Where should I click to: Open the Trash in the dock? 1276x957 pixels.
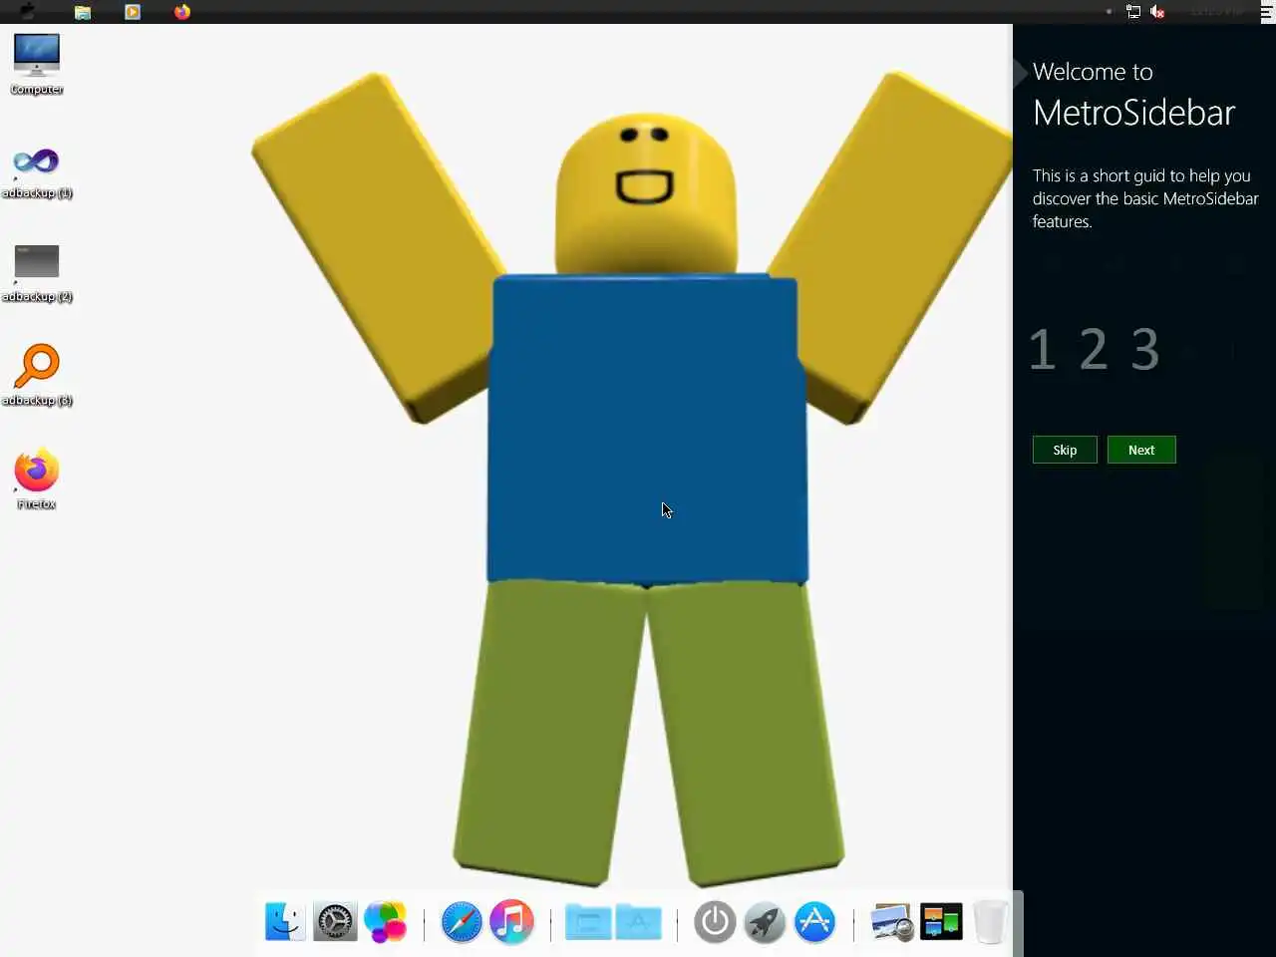(x=990, y=922)
